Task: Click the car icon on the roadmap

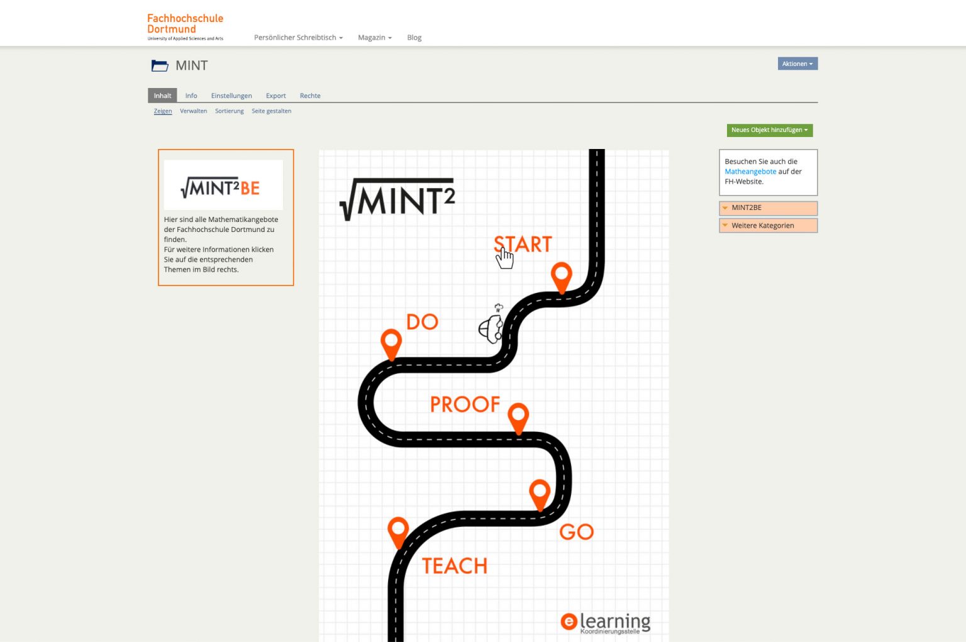Action: tap(492, 326)
